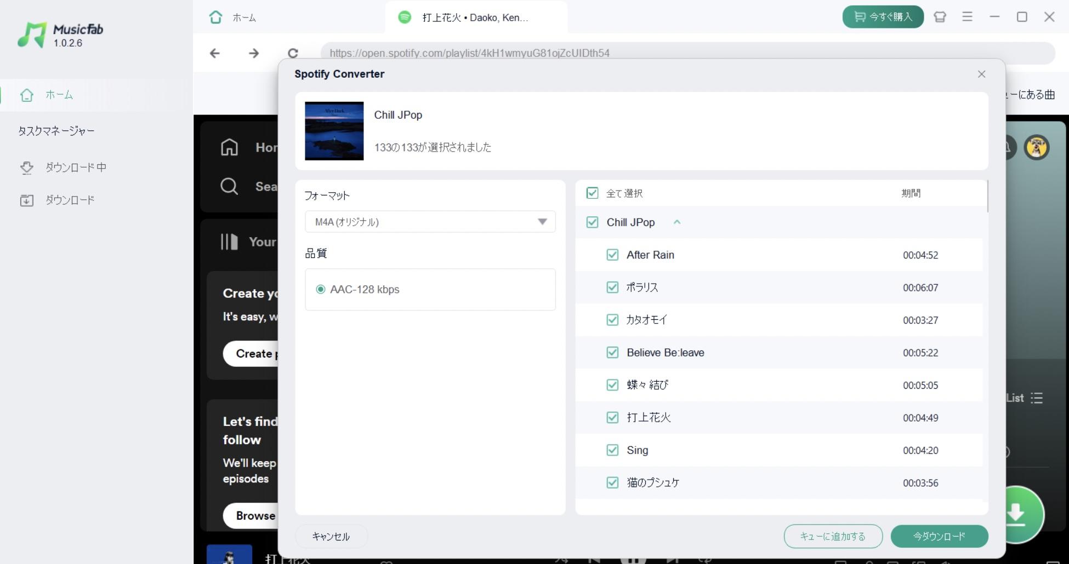This screenshot has height=564, width=1069.
Task: Uncheck the 猫のプシュケ track
Action: click(612, 482)
